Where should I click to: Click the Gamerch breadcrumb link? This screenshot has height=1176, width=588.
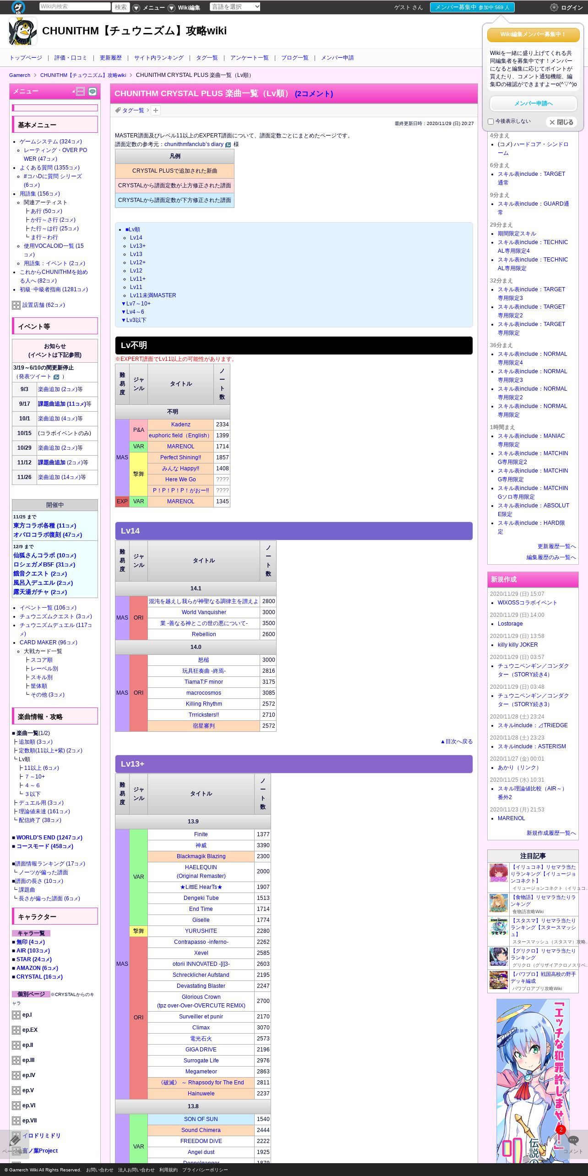coord(20,75)
